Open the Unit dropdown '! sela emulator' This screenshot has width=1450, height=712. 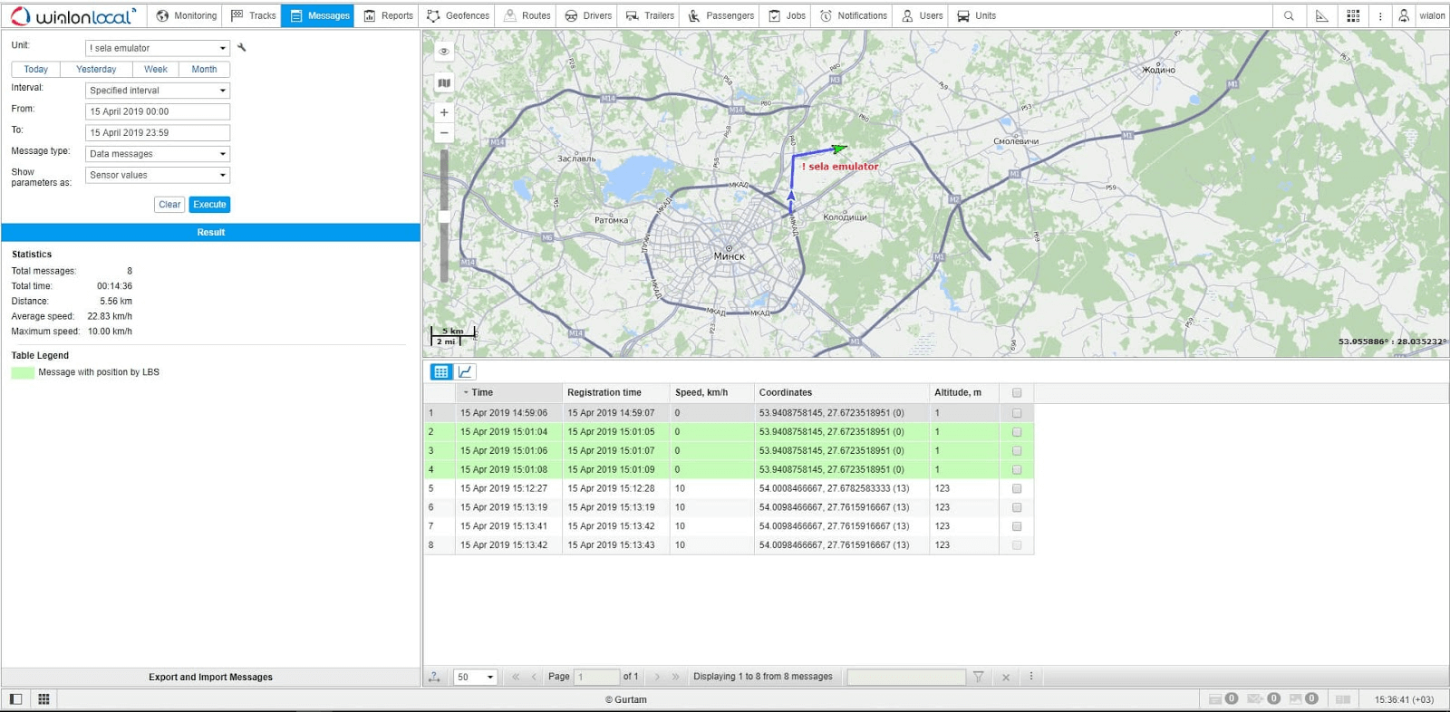[x=158, y=48]
